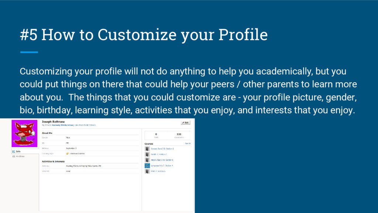The height and width of the screenshot is (213, 378).
Task: Click the History course book icon
Action: pos(147,160)
